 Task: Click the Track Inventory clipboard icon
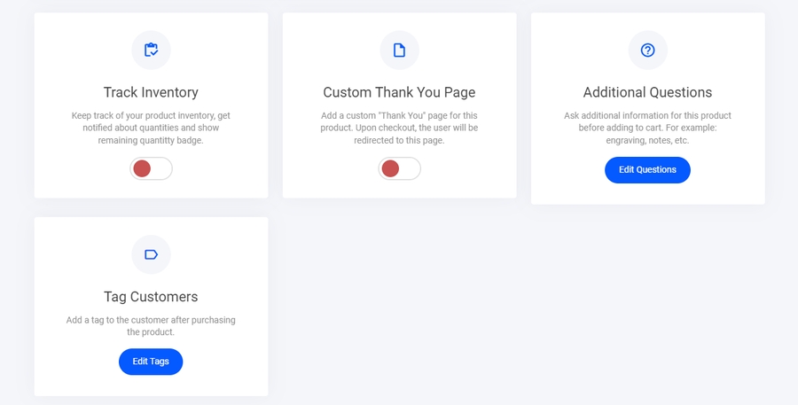click(151, 51)
